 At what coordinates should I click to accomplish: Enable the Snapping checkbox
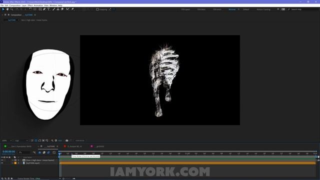97,9
